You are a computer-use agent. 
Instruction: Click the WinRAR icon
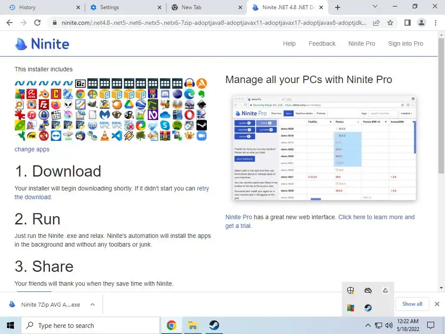point(165,136)
